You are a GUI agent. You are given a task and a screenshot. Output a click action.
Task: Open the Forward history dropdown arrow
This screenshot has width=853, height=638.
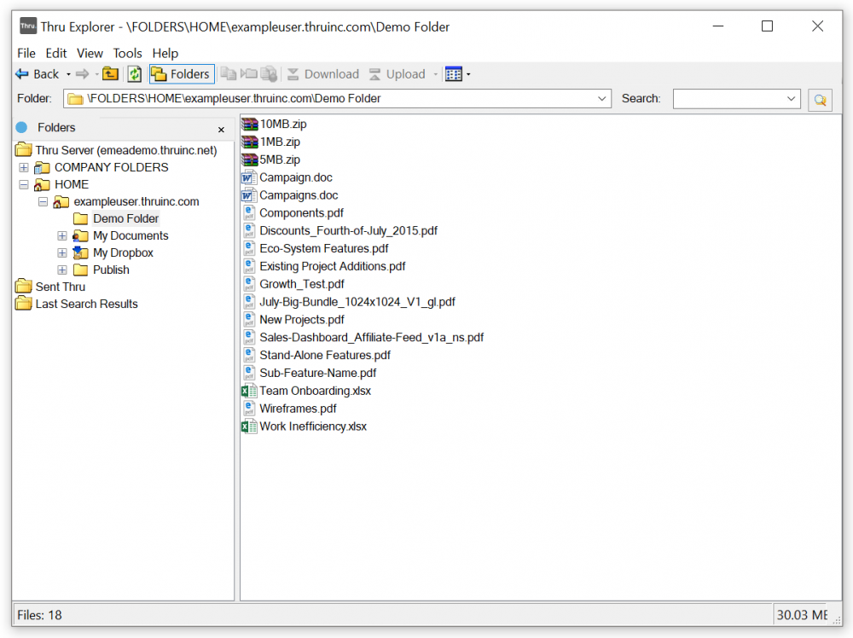97,74
